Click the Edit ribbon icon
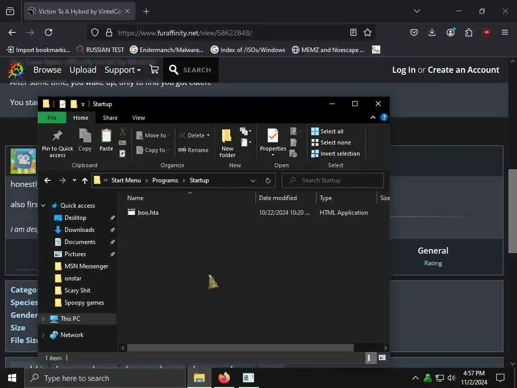The image size is (517, 388). point(293,142)
